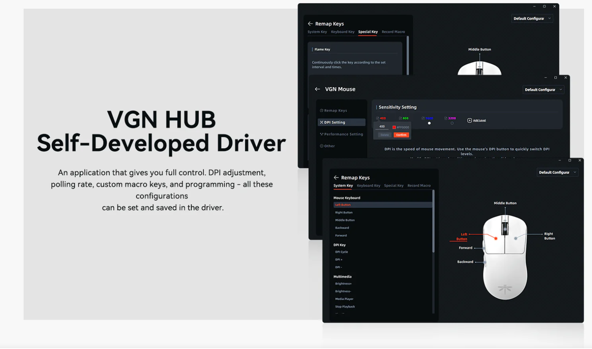Open Default Configuration dropdown in VGN Mouse window

click(x=543, y=90)
